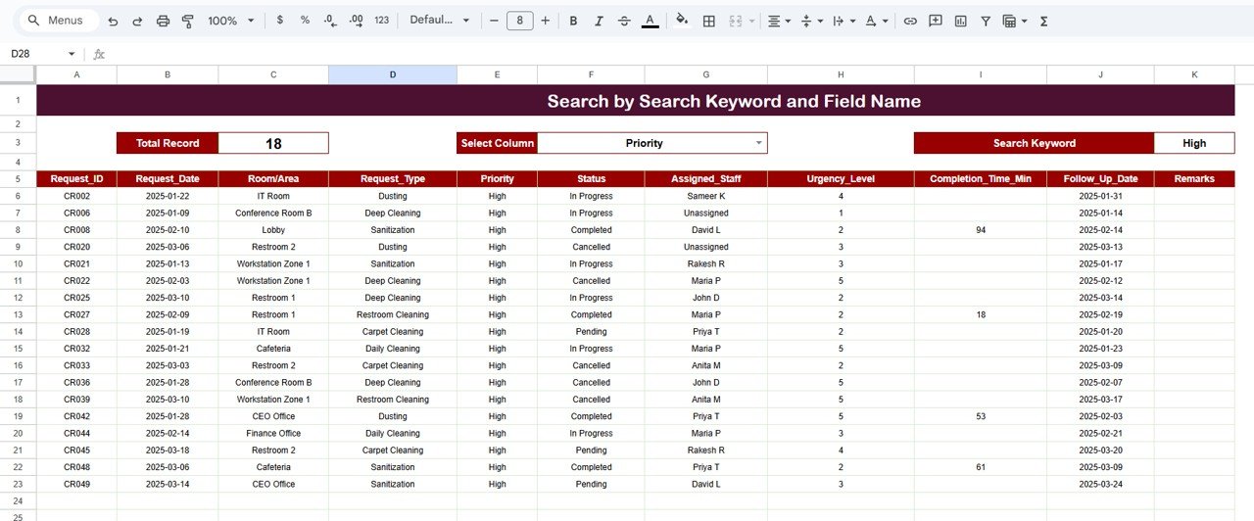Insert a link using the chain icon

tap(910, 21)
